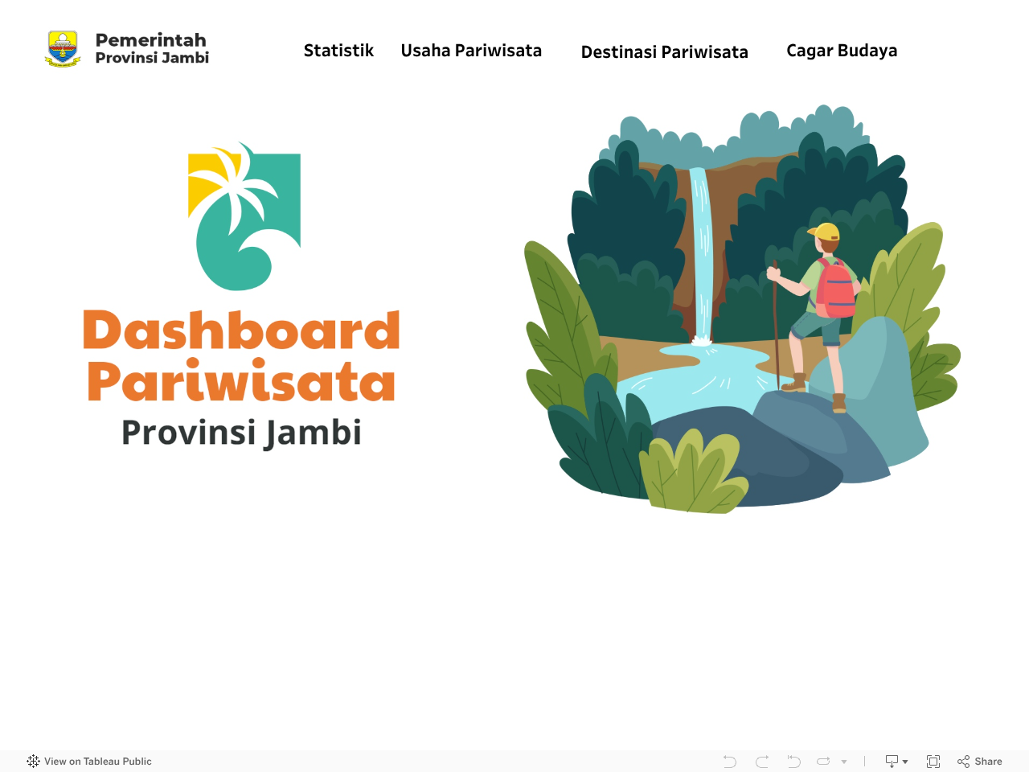1029x772 pixels.
Task: Click the Revert (reset view) icon
Action: click(793, 762)
